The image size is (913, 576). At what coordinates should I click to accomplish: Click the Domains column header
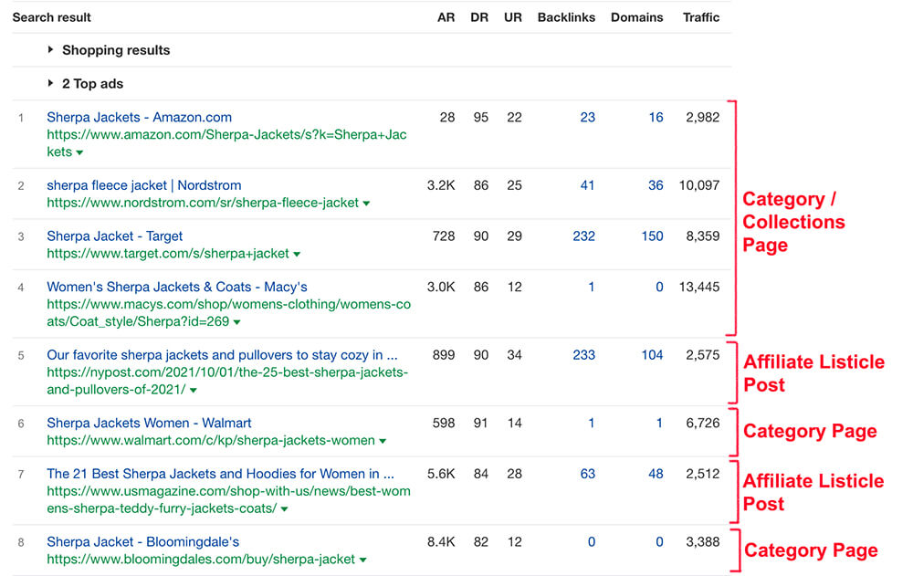point(637,17)
